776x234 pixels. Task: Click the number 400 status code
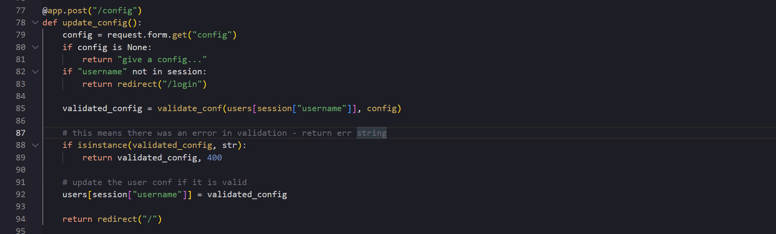(x=215, y=158)
